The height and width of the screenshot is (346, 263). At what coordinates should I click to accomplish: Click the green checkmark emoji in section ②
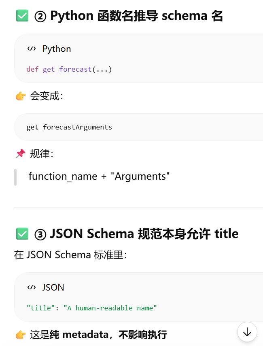[22, 16]
